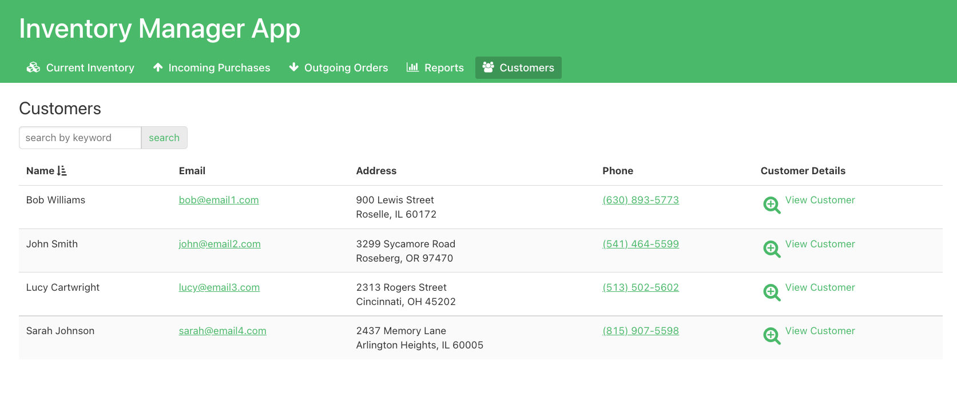Click magnifier icon in Sarah Johnson row
Image resolution: width=957 pixels, height=401 pixels.
click(772, 336)
